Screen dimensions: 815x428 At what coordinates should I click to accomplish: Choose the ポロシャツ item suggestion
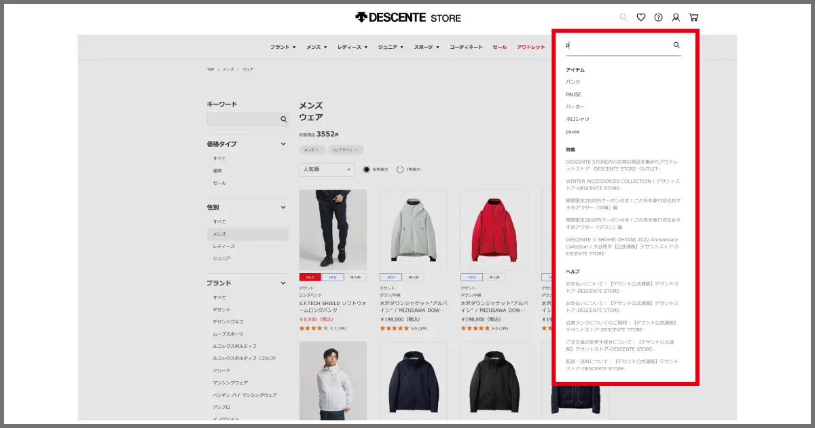(x=578, y=119)
